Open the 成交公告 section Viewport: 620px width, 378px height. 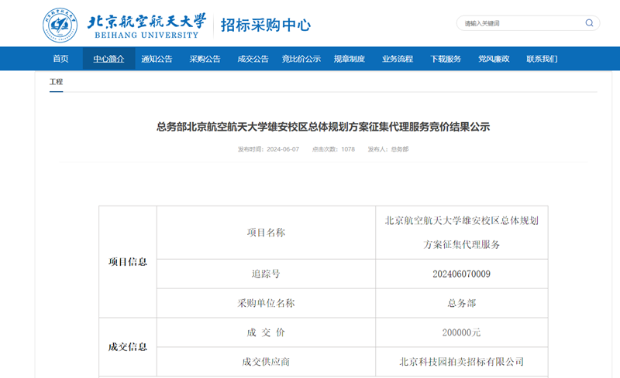click(x=253, y=59)
